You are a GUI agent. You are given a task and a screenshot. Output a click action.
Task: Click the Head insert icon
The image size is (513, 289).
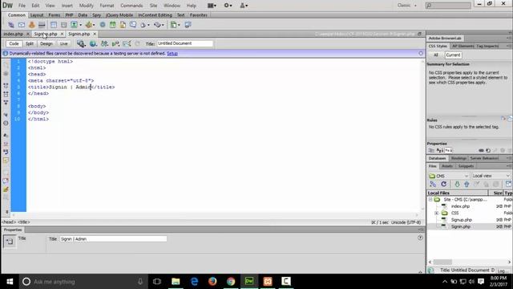click(x=143, y=25)
